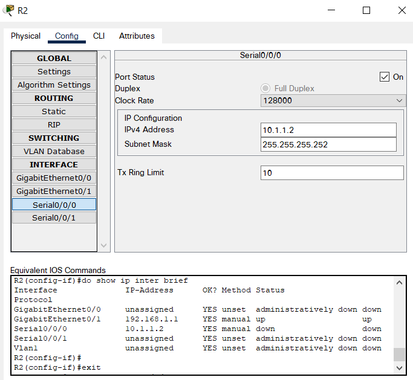
Task: Click the 'do show ip inter brief' line
Action: pos(101,280)
